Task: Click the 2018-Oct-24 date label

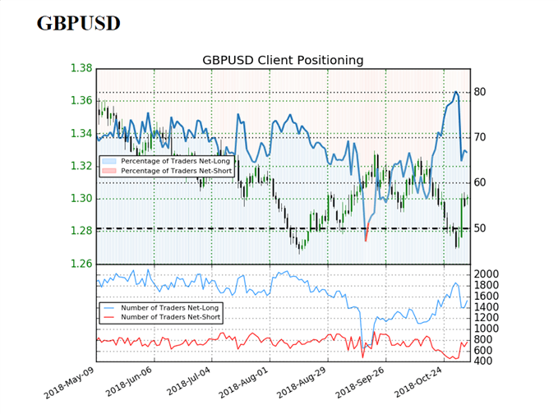Action: (418, 382)
